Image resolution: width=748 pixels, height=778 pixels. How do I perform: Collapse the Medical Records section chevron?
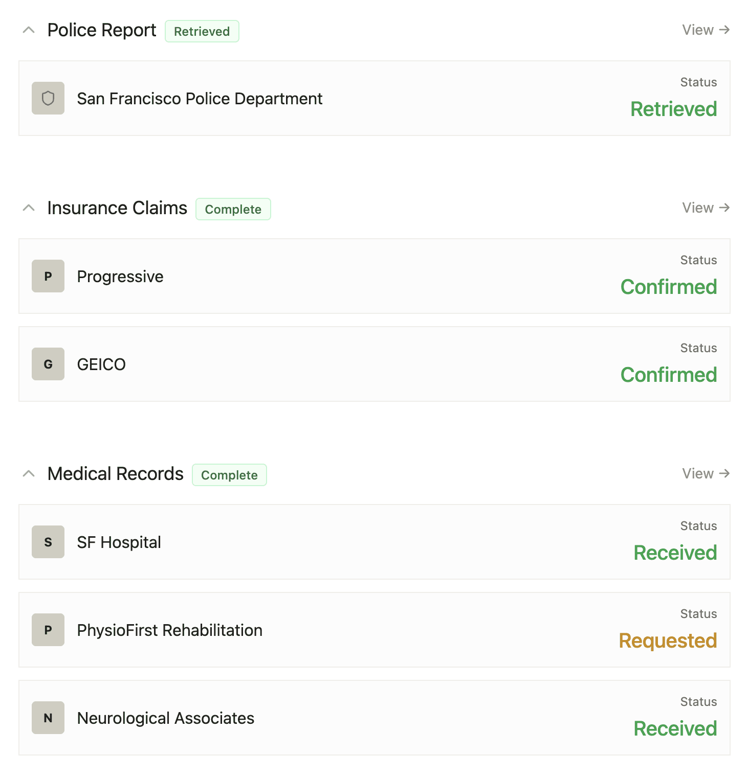point(29,474)
